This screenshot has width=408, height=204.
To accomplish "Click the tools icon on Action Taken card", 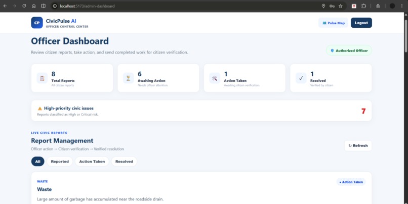I will 215,78.
